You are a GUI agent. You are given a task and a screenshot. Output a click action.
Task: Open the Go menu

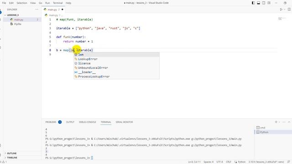41,3
